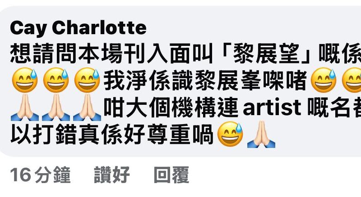
Task: Click the sweat-smile emoji starting the second line
Action: [25, 80]
